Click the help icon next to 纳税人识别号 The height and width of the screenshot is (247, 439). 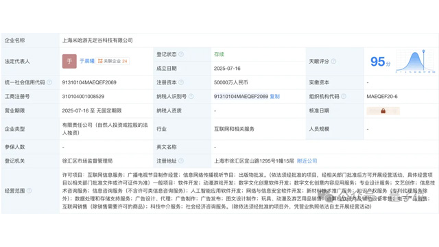tap(191, 96)
